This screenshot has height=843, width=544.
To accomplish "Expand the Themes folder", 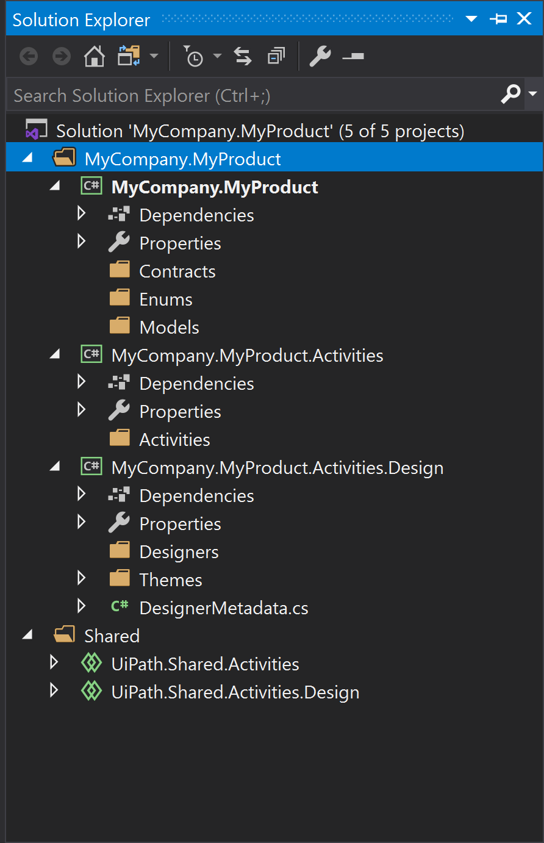I will [82, 578].
